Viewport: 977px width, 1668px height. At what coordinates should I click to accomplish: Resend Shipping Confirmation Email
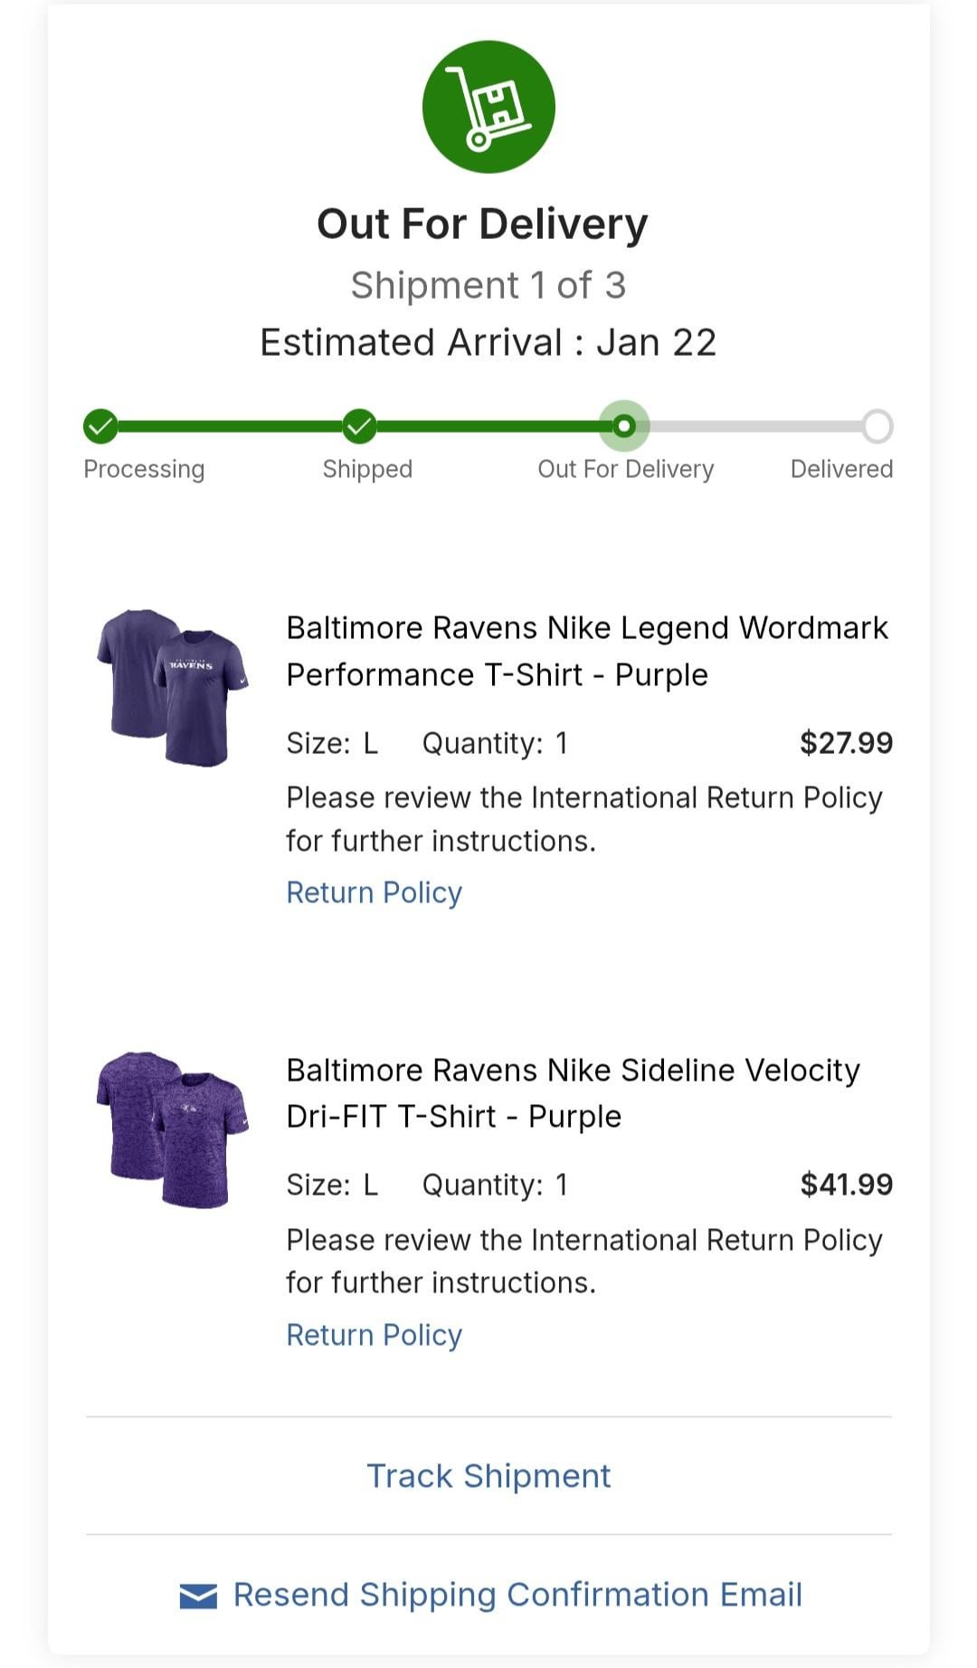517,1595
